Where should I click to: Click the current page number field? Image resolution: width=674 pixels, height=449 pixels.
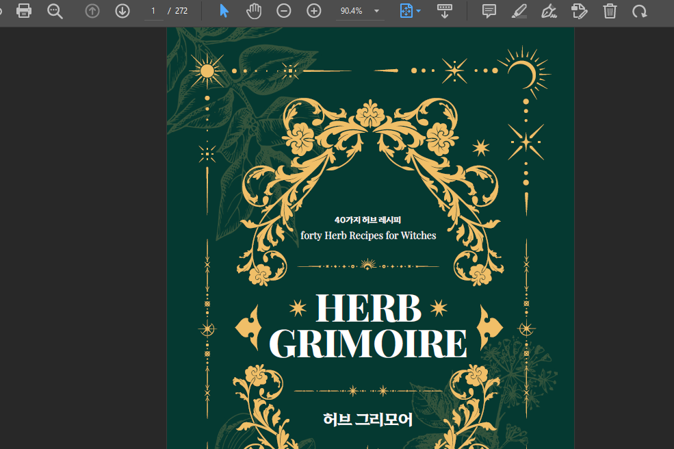[153, 11]
